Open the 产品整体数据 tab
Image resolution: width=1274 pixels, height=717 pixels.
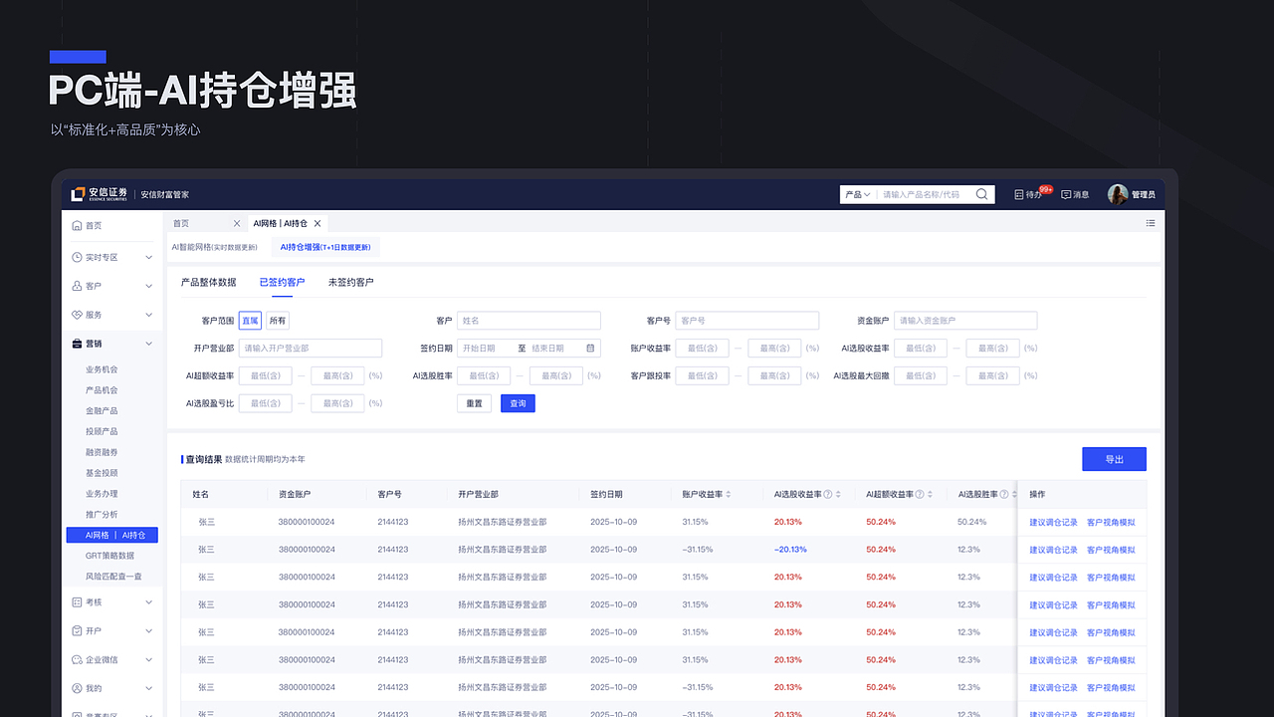tap(209, 282)
